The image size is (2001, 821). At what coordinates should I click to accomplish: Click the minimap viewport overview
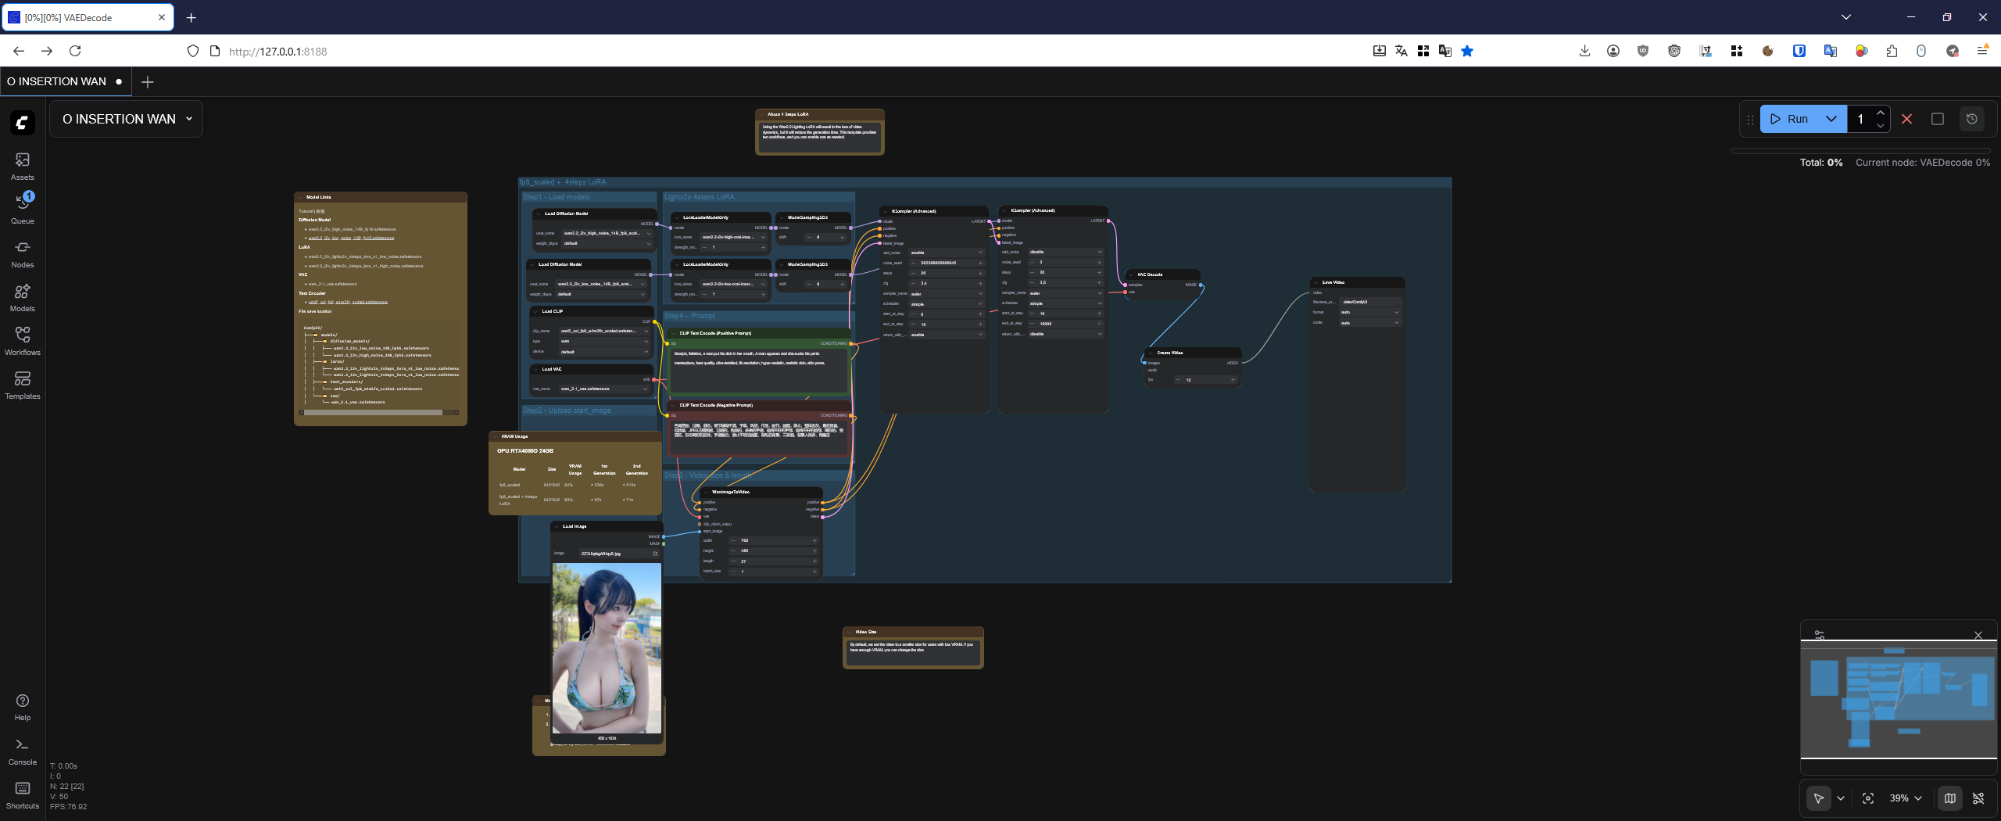point(1899,700)
